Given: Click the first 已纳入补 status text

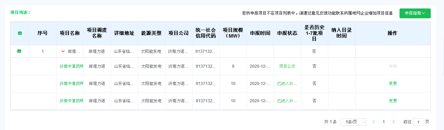Looking at the screenshot, I should [x=287, y=84].
